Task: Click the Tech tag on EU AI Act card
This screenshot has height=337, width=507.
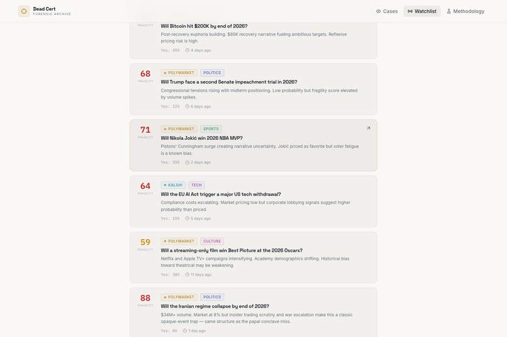Action: click(x=196, y=185)
